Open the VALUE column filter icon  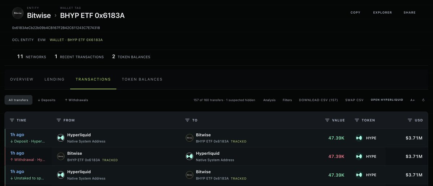pos(327,120)
